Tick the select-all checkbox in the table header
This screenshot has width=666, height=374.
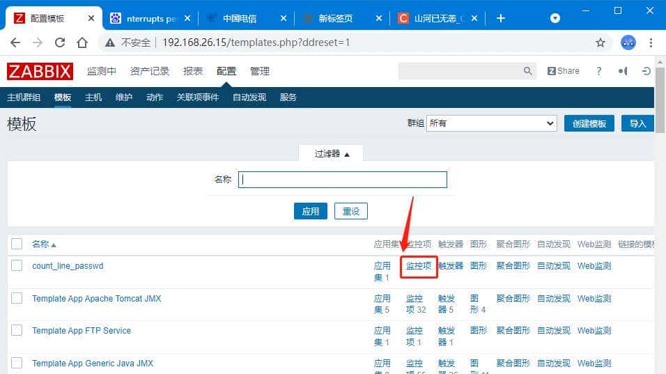click(17, 244)
